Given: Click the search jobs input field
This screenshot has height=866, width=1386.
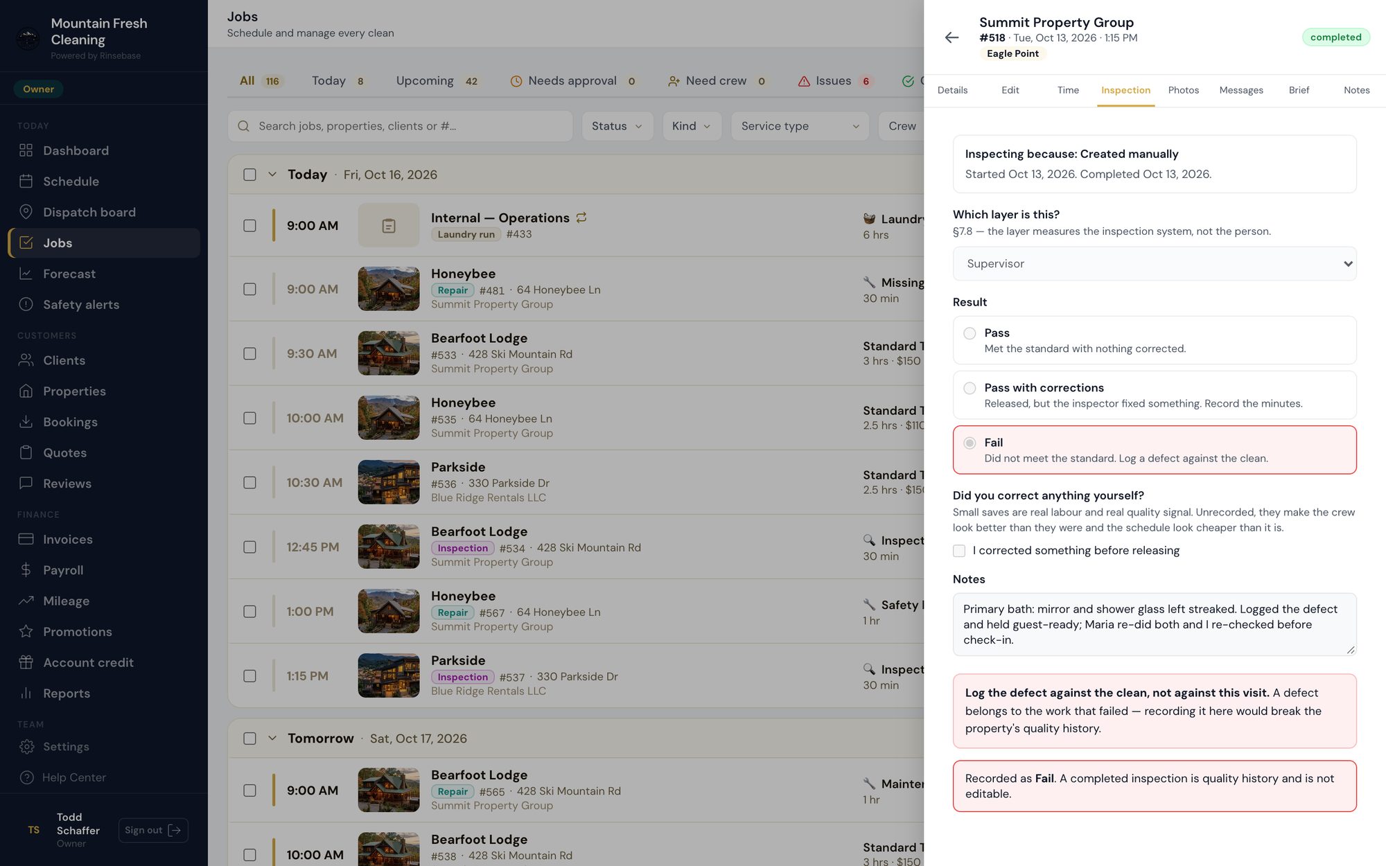Looking at the screenshot, I should [401, 126].
